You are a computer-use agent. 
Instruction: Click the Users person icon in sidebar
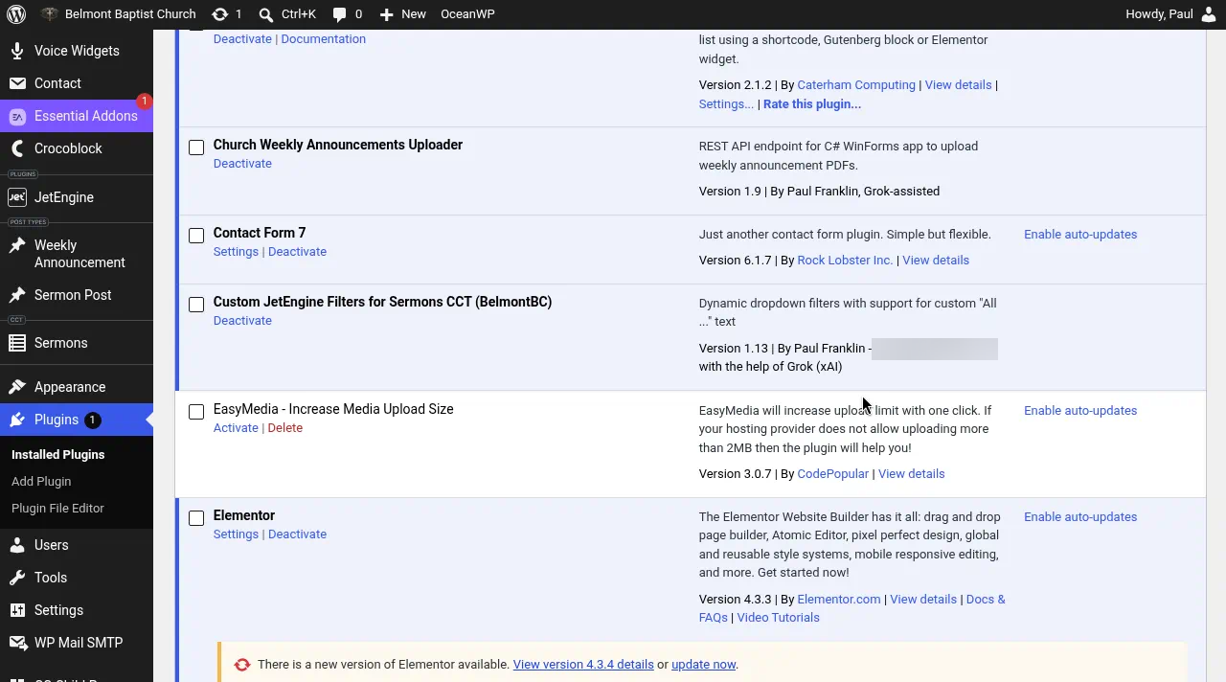[x=17, y=545]
